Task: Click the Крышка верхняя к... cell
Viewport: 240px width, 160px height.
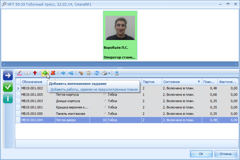Action: [x=72, y=107]
